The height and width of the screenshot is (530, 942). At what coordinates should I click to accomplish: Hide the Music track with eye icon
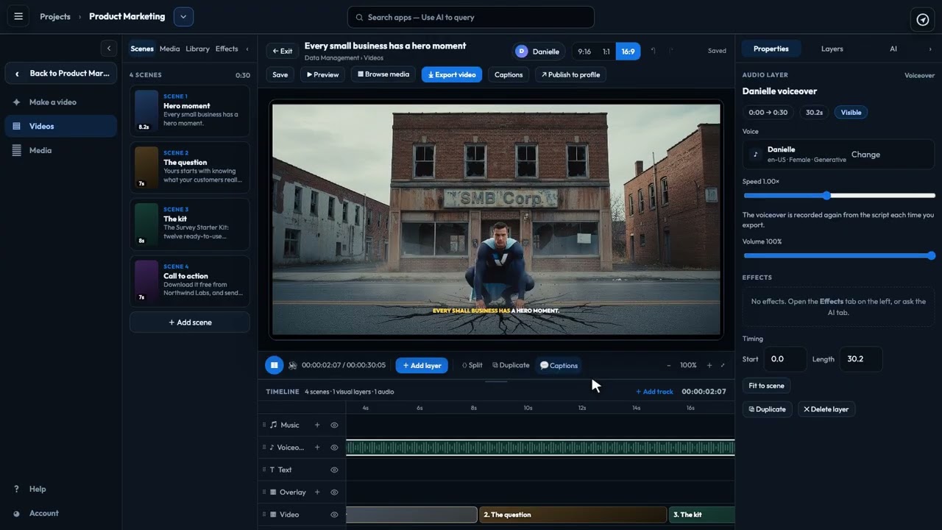point(334,425)
